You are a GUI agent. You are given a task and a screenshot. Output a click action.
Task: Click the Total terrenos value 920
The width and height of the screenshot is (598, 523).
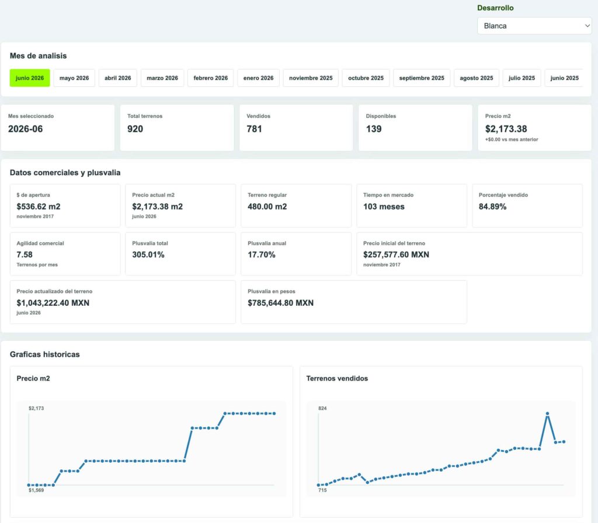tap(135, 129)
